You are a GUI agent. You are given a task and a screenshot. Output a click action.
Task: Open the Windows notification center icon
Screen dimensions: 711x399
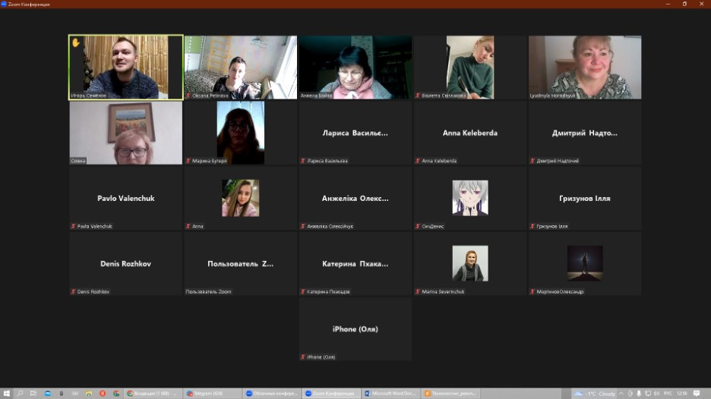pos(697,394)
